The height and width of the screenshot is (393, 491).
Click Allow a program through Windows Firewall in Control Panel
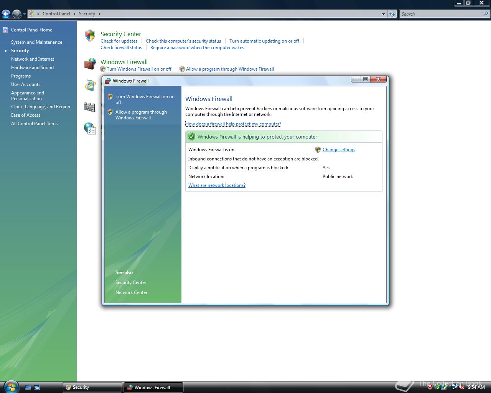(230, 69)
